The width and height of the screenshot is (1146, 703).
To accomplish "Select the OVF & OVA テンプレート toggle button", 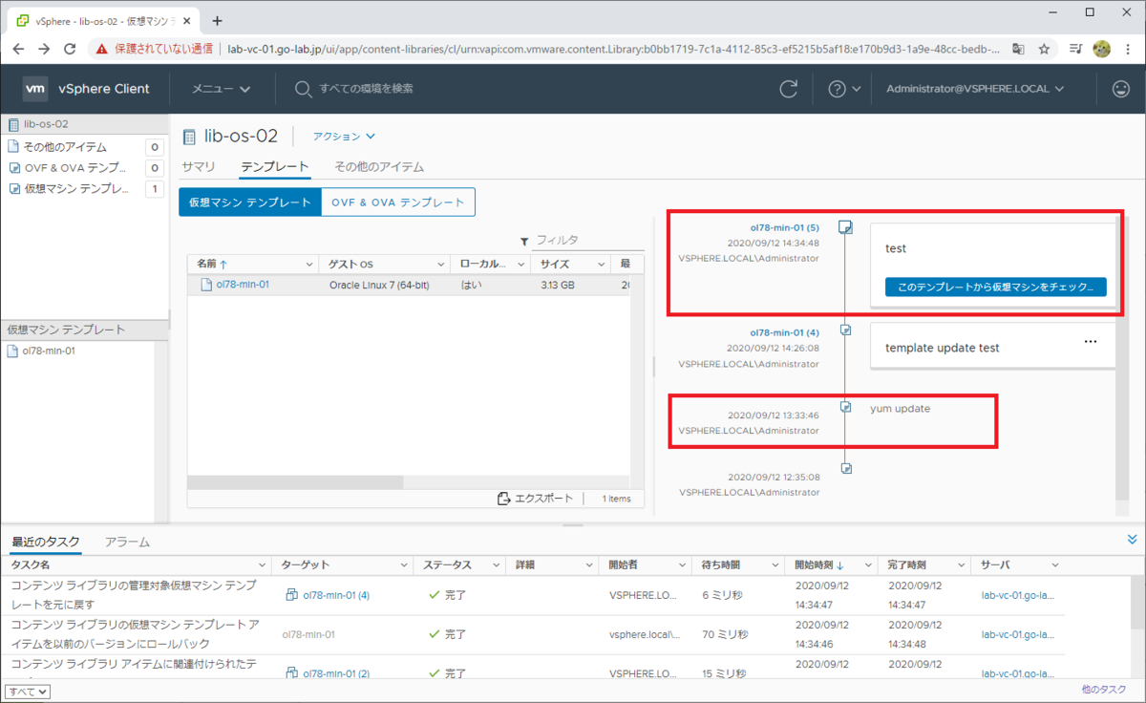I will coord(398,202).
